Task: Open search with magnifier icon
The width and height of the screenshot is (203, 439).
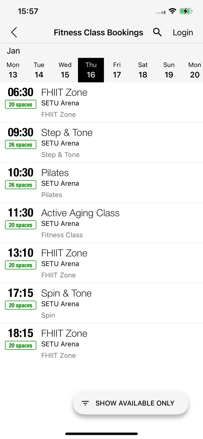Action: click(x=157, y=32)
